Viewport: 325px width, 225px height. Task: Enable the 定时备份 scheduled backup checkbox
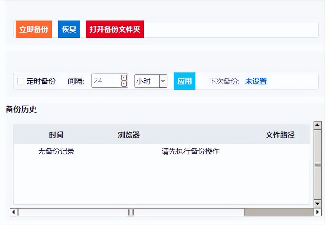21,81
